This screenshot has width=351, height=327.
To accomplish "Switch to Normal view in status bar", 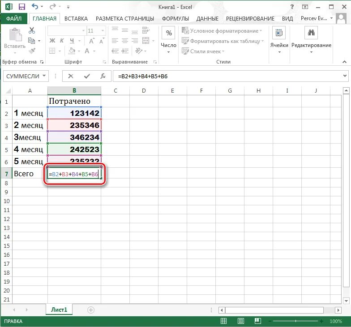I will click(x=223, y=321).
